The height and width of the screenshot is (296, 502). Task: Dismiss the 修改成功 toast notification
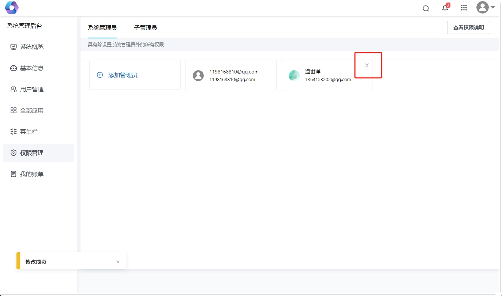pos(118,262)
